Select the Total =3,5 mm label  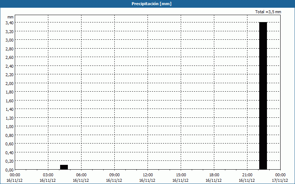point(268,12)
